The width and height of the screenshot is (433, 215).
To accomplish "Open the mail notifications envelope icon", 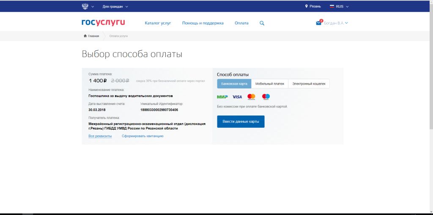I will point(318,23).
